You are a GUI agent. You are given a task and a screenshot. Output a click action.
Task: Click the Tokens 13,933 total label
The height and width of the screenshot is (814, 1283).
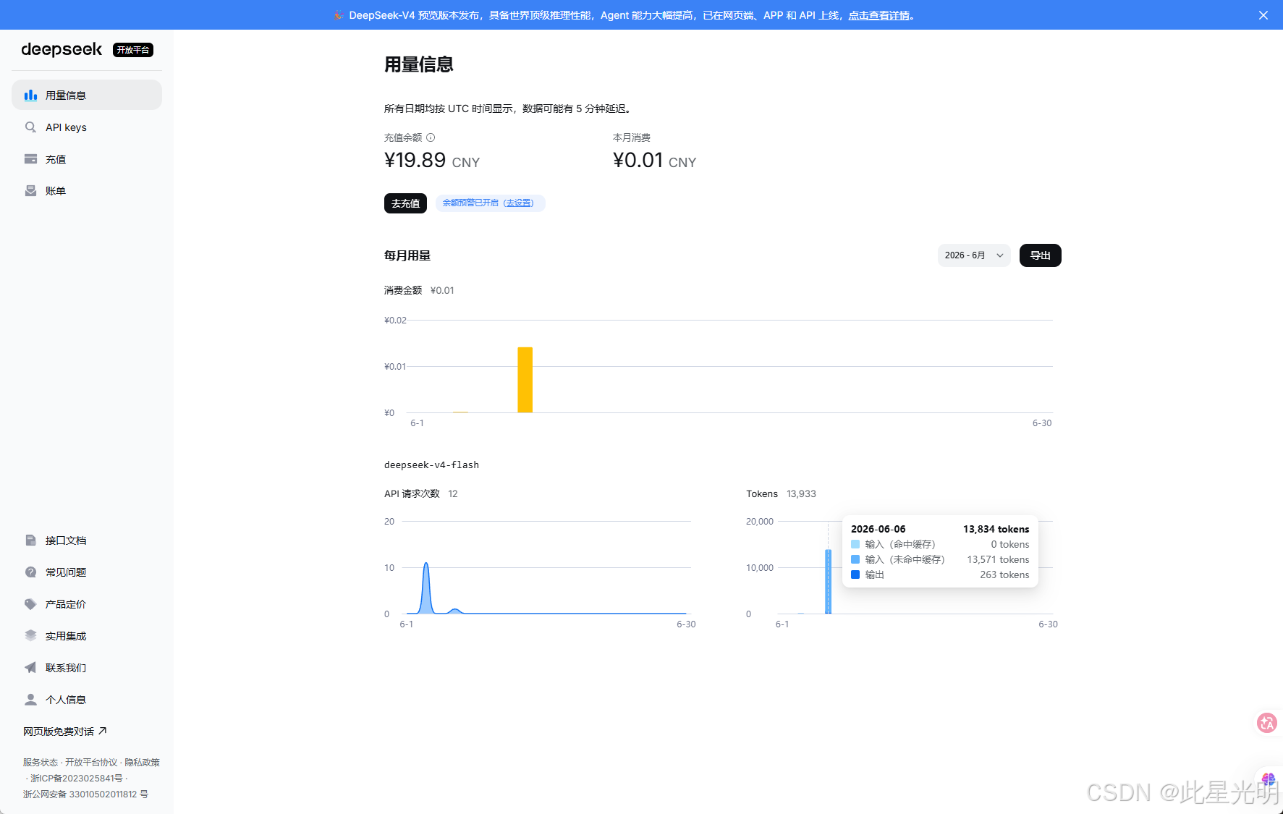click(x=782, y=493)
